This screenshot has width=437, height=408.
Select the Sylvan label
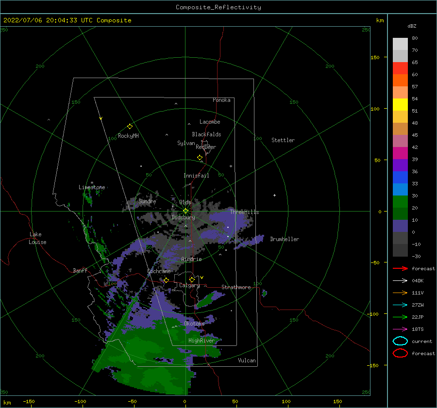pos(186,143)
